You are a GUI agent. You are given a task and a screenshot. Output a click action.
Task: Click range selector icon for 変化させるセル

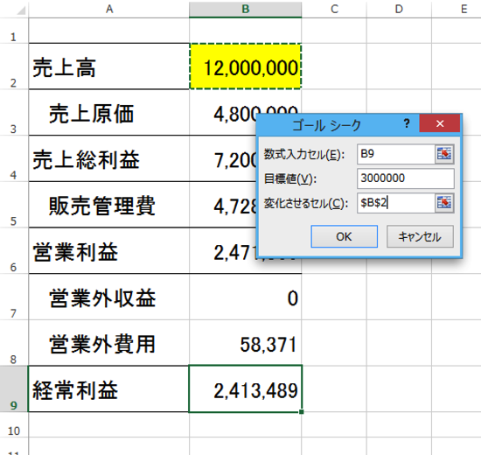click(x=444, y=203)
